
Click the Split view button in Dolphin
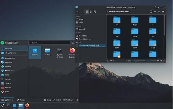[x=153, y=12]
